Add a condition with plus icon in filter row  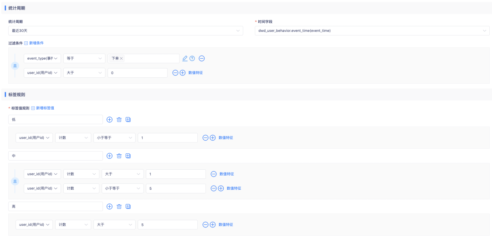[x=183, y=73]
